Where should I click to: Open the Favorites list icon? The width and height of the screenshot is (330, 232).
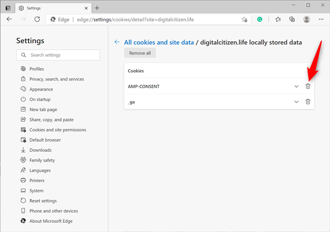pyautogui.click(x=278, y=19)
